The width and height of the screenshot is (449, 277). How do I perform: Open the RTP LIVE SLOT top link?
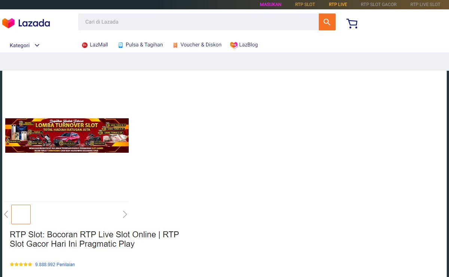point(425,4)
